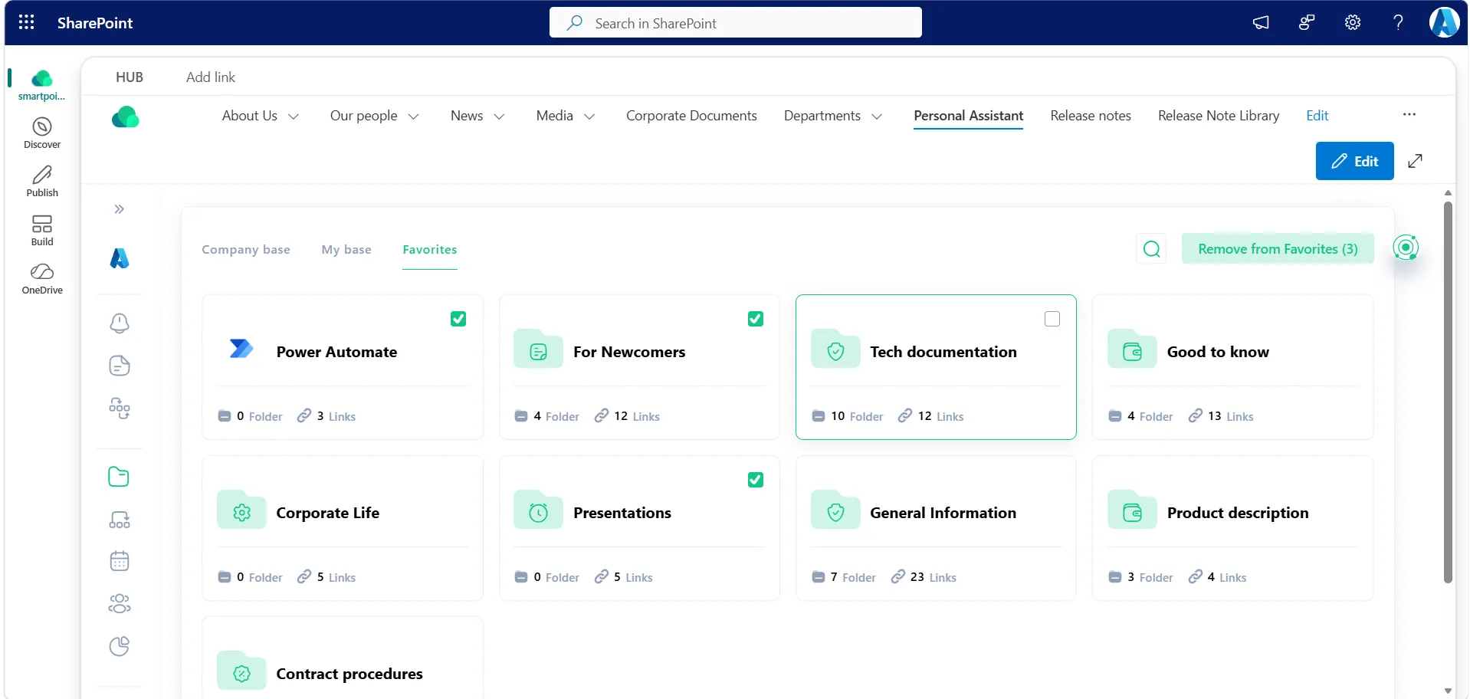Open Build in the left rail
Screen dimensions: 1470x699
click(x=42, y=230)
